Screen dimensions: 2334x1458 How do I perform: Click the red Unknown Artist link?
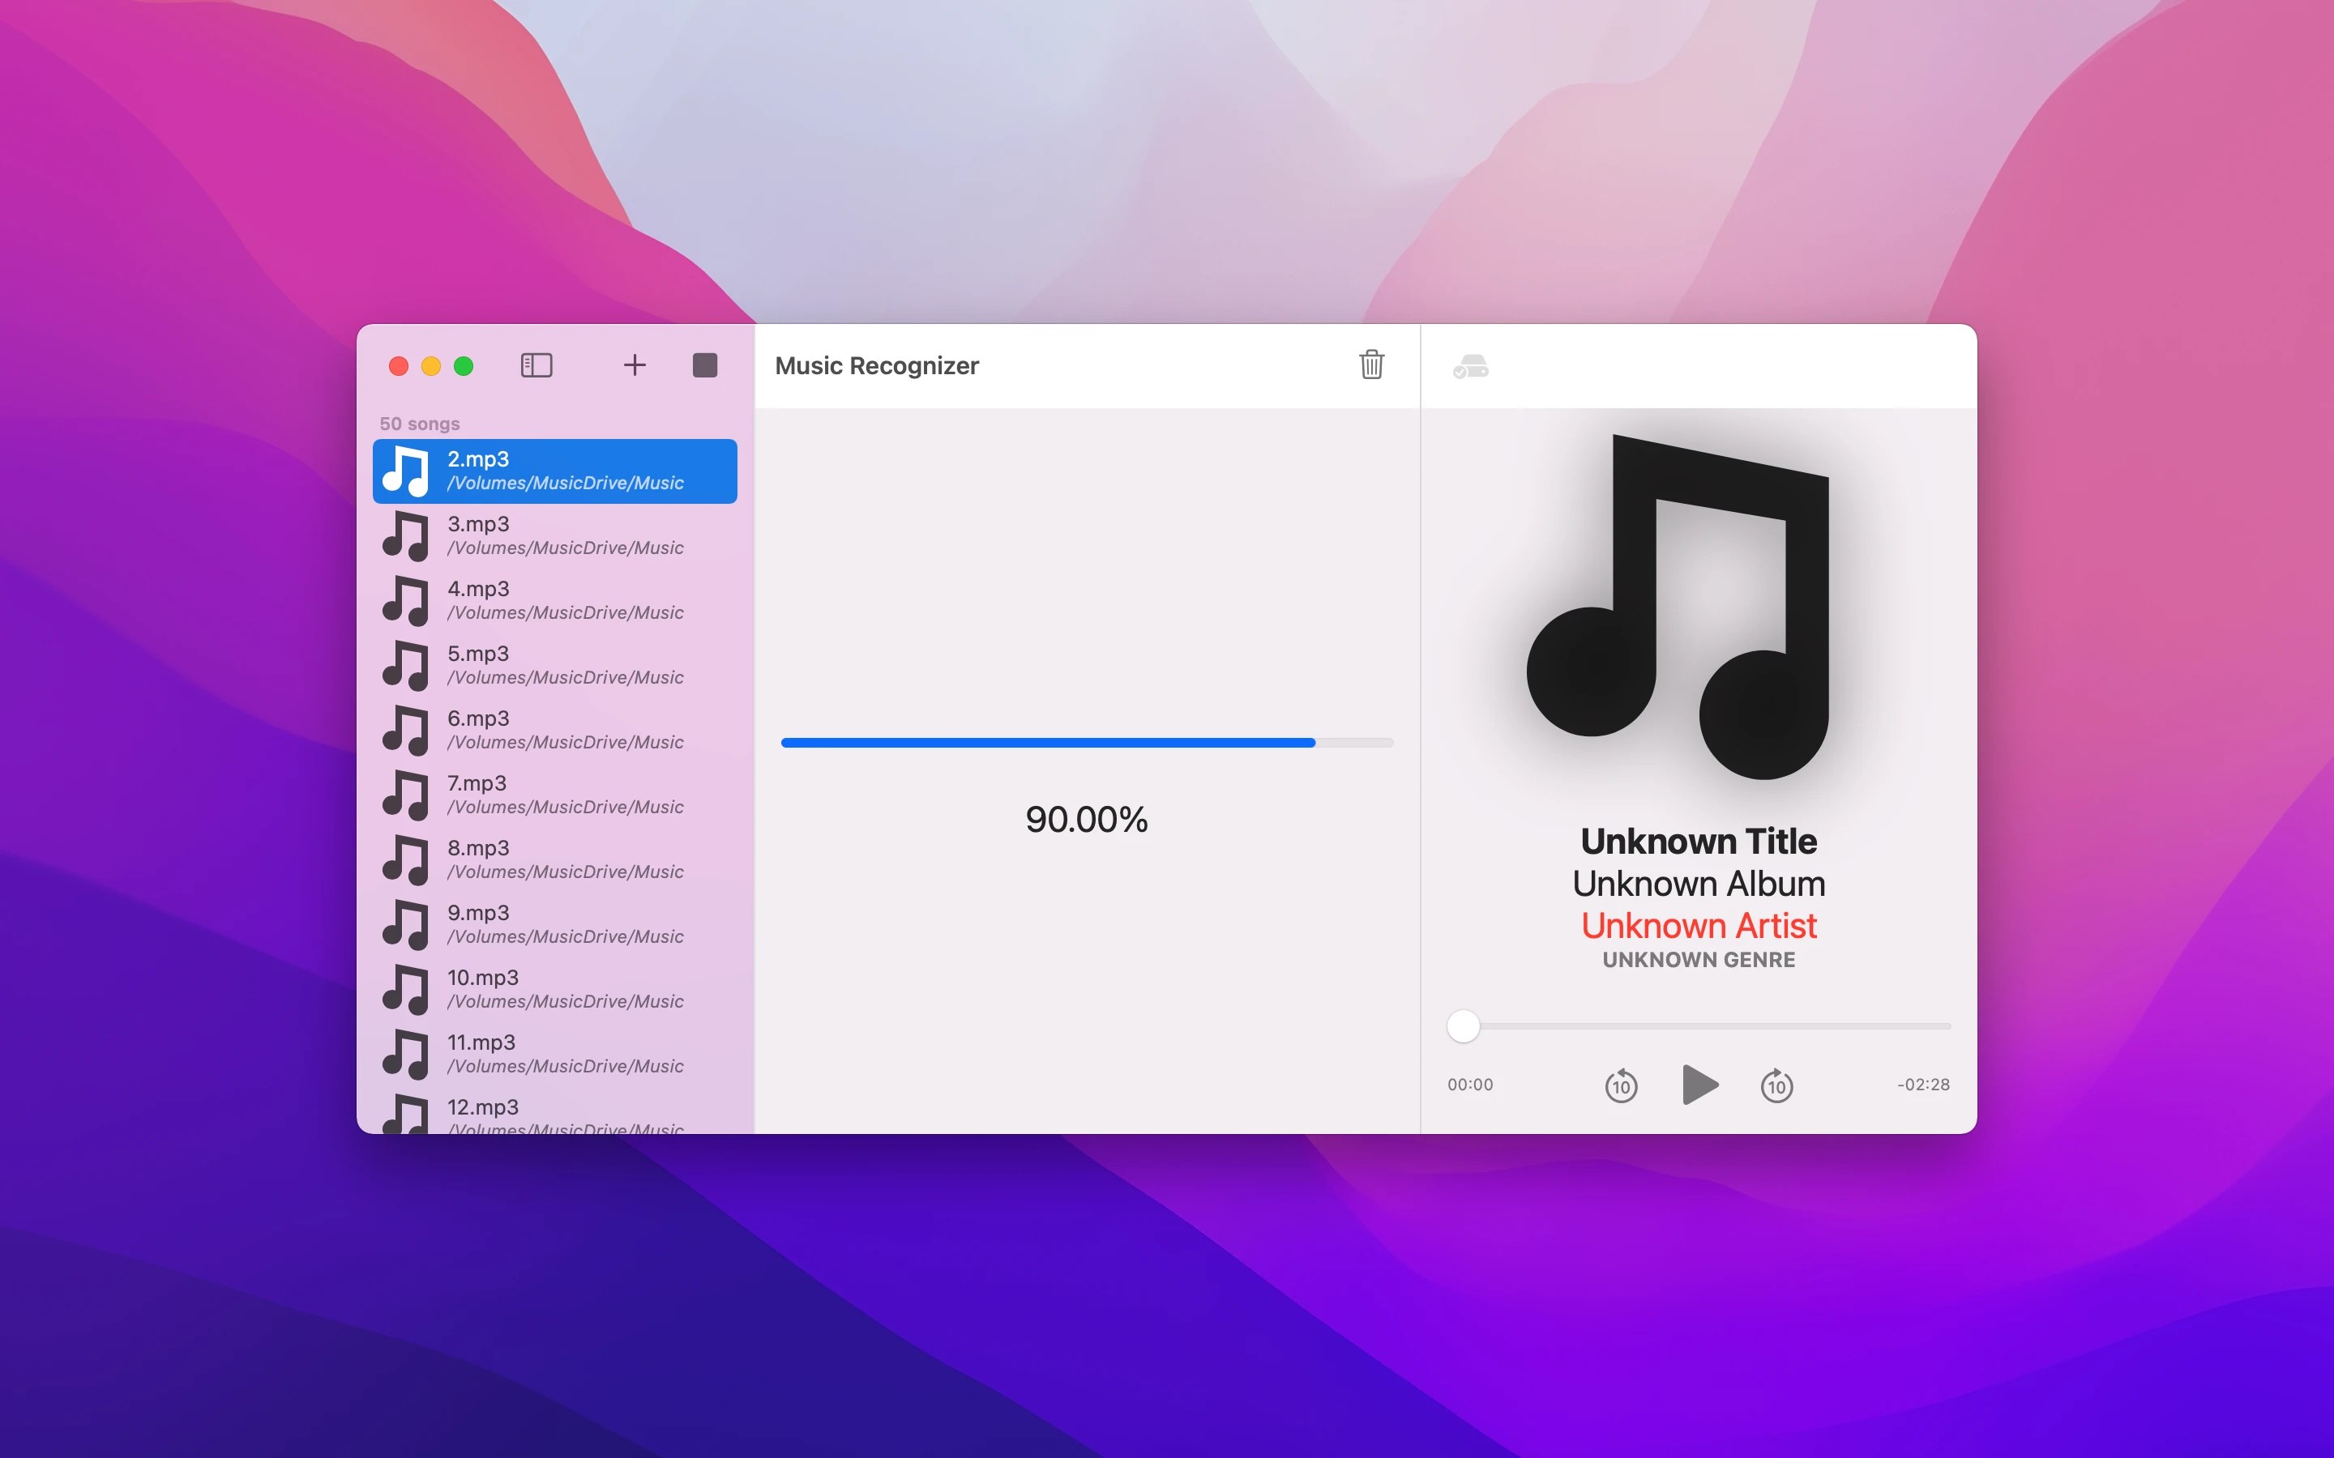click(1699, 926)
